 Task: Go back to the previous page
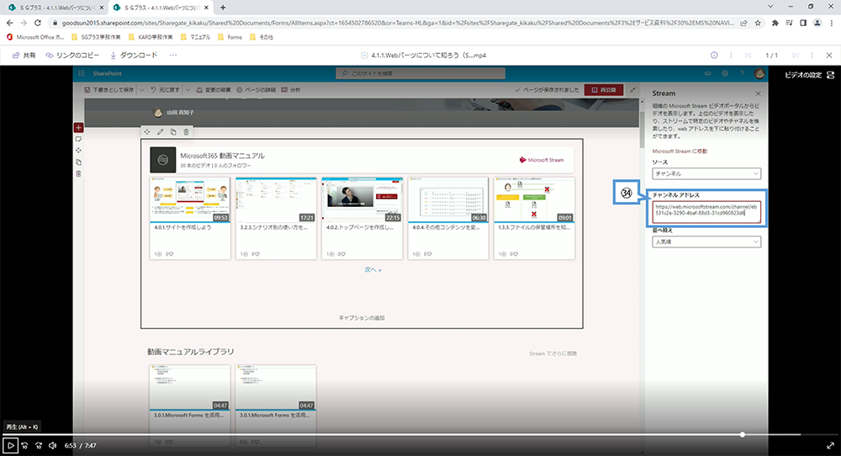click(8, 22)
